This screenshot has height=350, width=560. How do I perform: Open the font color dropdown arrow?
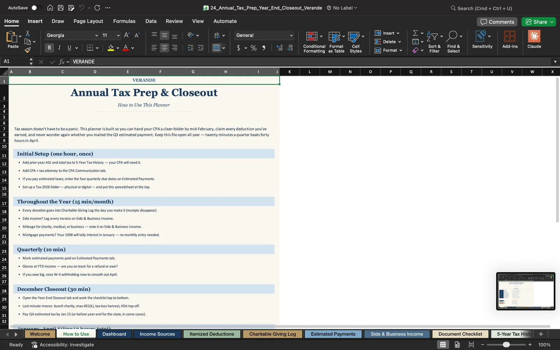(x=133, y=48)
